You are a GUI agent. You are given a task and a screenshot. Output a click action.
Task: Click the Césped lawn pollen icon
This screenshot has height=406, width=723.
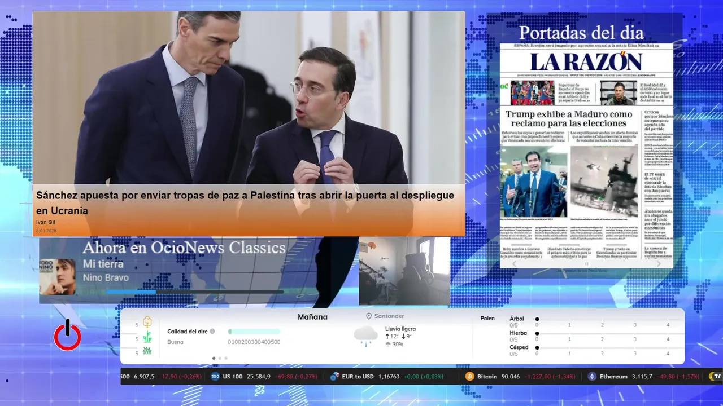pyautogui.click(x=147, y=351)
